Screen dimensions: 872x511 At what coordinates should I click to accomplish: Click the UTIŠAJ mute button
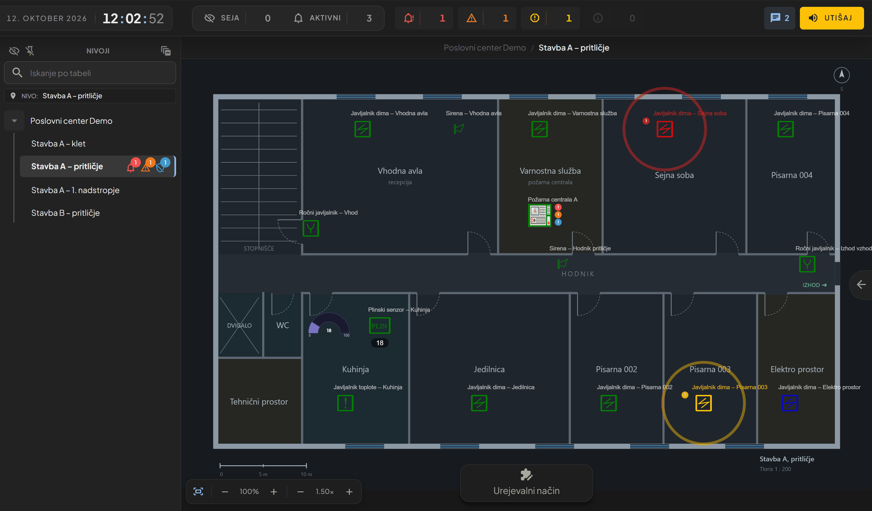coord(832,18)
